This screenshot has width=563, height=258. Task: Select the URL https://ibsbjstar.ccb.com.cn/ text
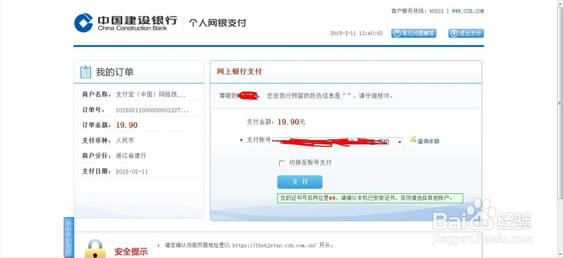pos(274,246)
